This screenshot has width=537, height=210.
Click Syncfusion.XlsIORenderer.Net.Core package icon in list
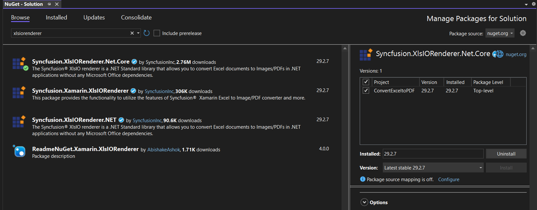point(20,64)
